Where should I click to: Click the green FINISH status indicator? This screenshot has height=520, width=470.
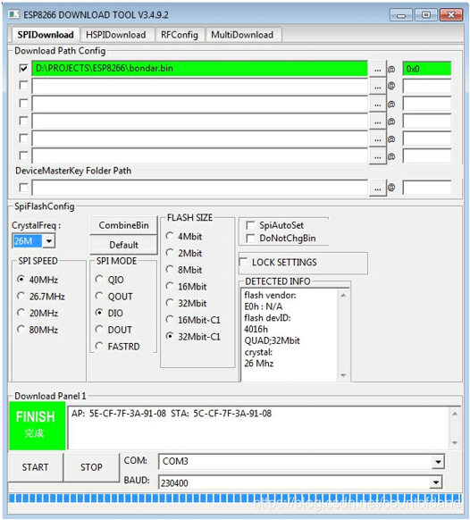pyautogui.click(x=38, y=426)
